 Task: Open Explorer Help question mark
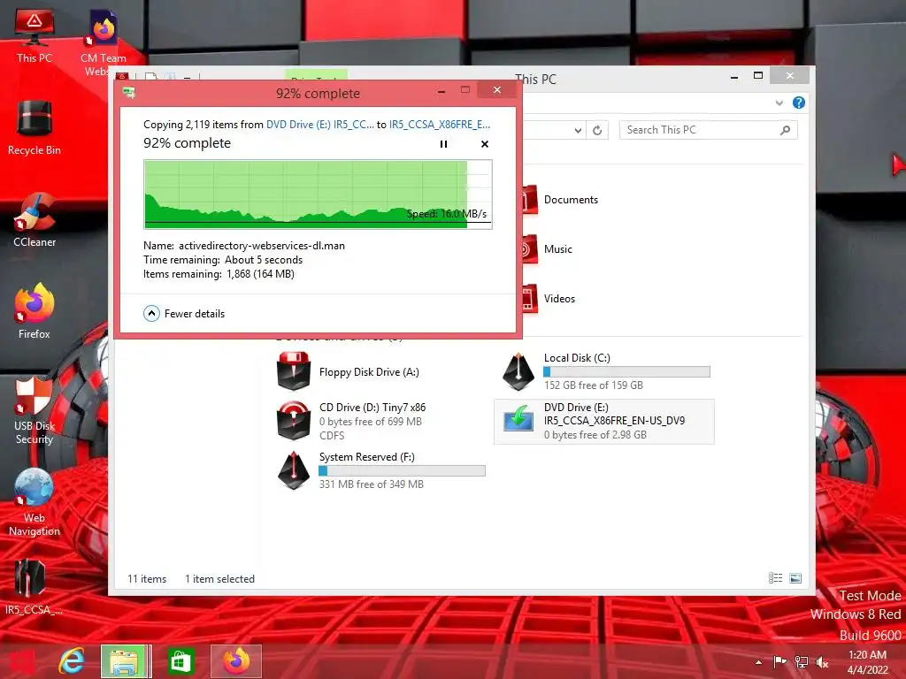[799, 103]
